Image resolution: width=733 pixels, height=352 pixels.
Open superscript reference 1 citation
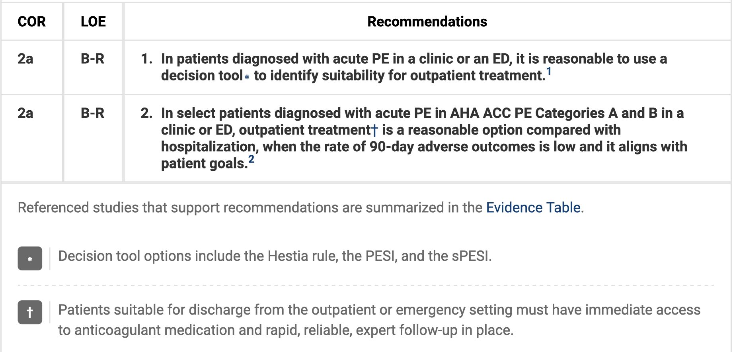pos(549,72)
